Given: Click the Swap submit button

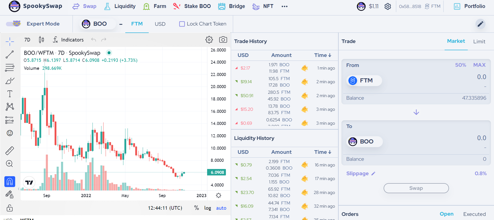Looking at the screenshot, I should 416,188.
